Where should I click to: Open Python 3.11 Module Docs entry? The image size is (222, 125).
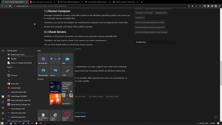[x=21, y=63]
